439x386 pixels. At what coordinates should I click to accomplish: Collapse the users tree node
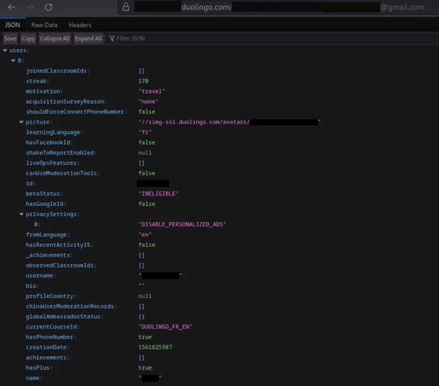tap(5, 50)
